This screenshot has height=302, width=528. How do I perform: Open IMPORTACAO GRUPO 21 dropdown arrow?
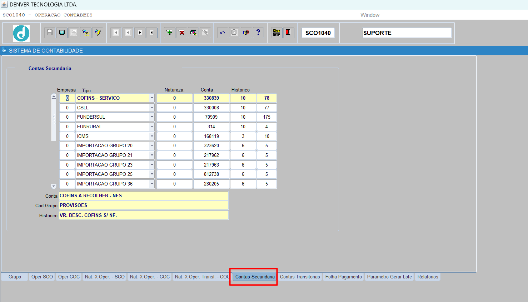[x=152, y=155]
